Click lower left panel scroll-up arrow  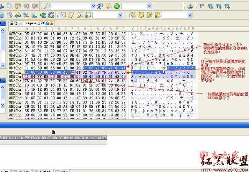point(3,87)
